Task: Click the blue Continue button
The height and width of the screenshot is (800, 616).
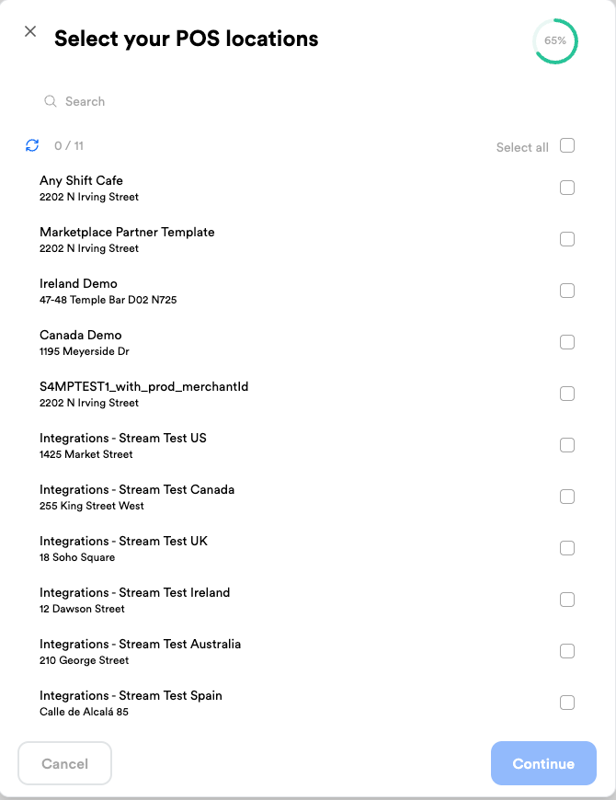Action: tap(543, 763)
